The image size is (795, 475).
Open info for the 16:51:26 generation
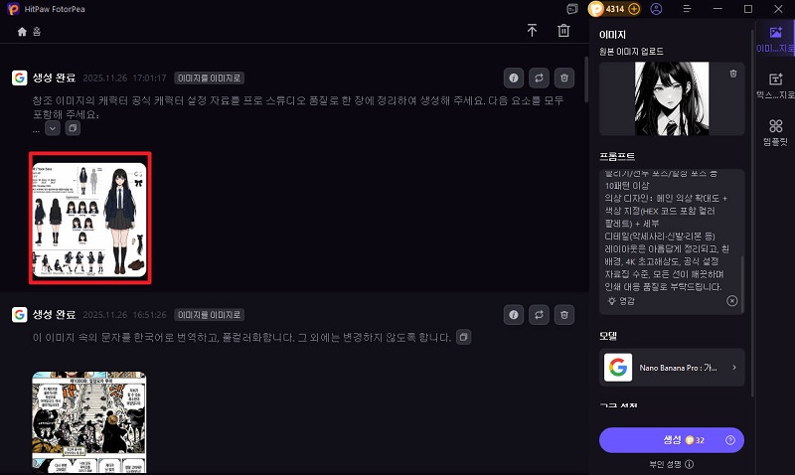pos(514,315)
